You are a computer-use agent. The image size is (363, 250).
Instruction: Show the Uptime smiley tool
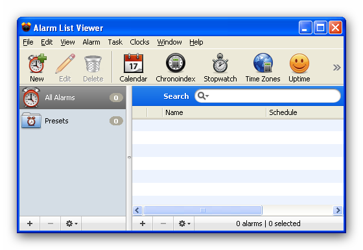coord(299,68)
